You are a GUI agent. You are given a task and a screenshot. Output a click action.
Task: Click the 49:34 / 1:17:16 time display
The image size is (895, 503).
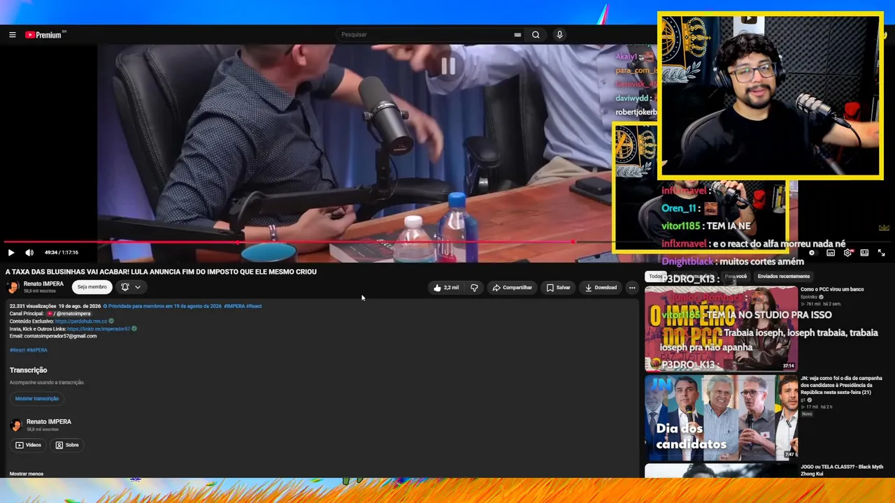click(62, 253)
